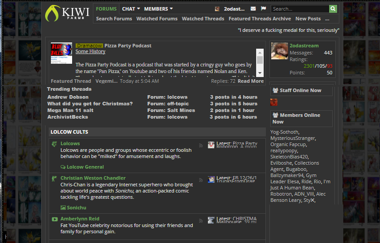Select Watched Threads in sub-navigation
The image size is (380, 243).
tap(203, 19)
